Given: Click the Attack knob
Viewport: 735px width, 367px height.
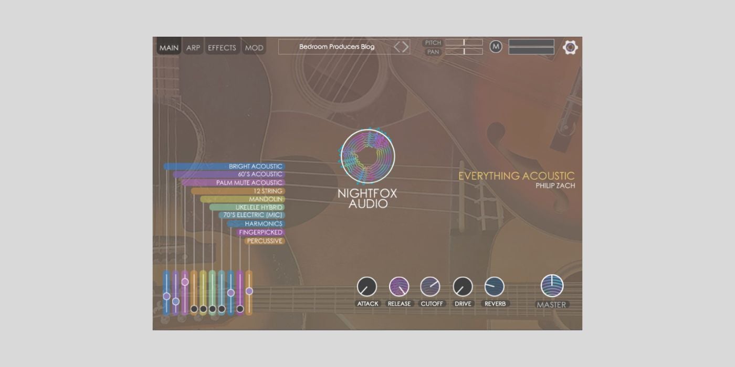Looking at the screenshot, I should 367,287.
